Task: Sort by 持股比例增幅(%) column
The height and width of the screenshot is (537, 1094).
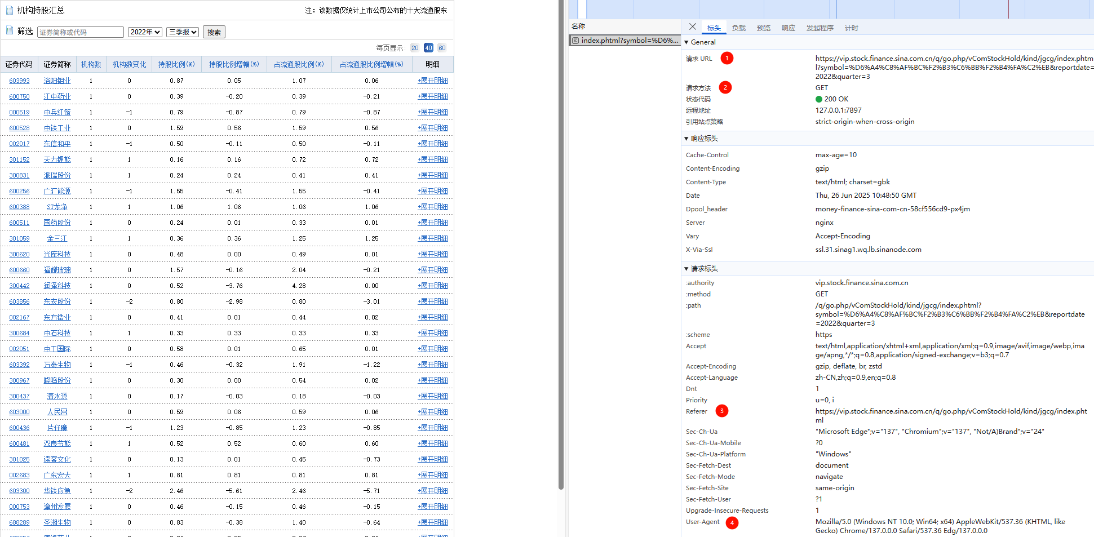Action: [x=234, y=64]
